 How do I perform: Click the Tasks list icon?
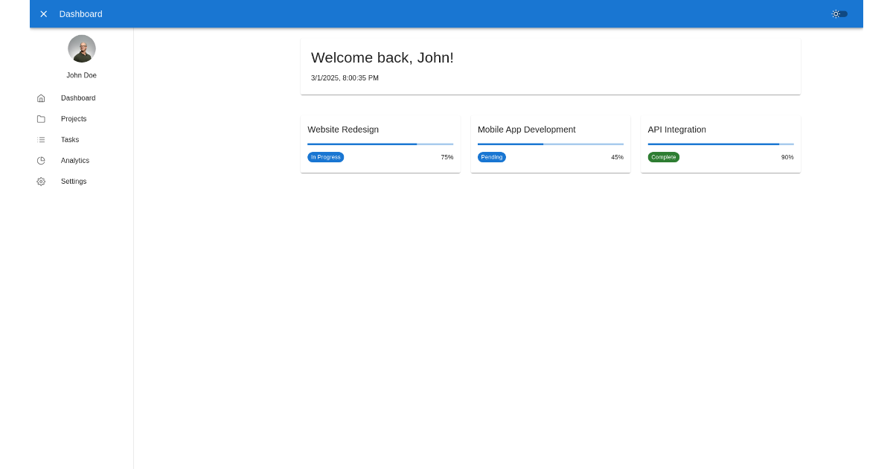coord(41,139)
